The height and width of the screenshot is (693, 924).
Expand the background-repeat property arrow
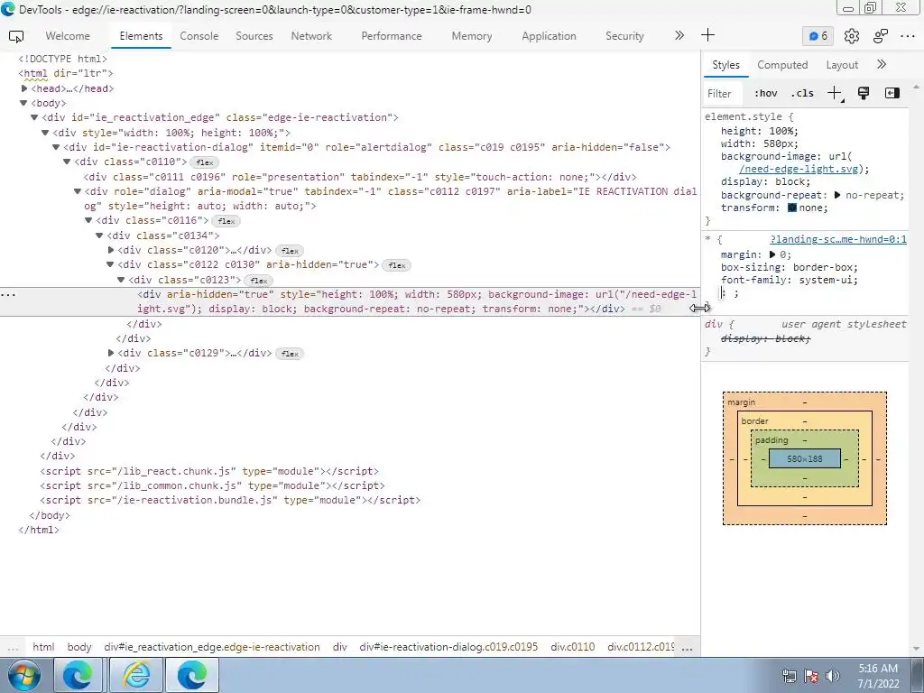(x=836, y=195)
